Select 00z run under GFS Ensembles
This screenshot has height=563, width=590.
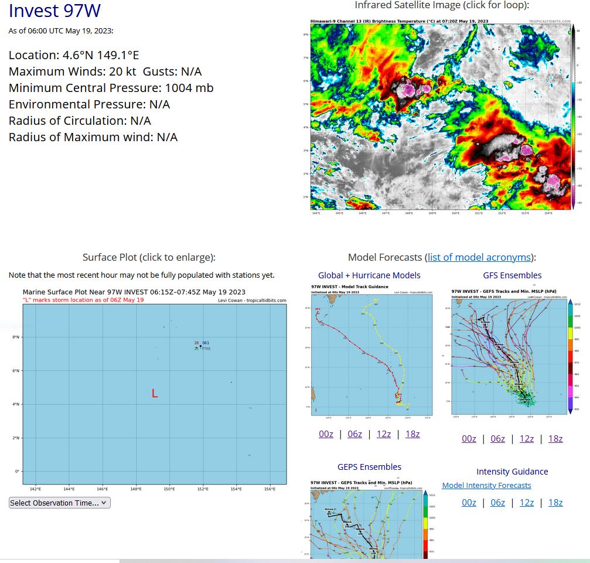point(469,439)
